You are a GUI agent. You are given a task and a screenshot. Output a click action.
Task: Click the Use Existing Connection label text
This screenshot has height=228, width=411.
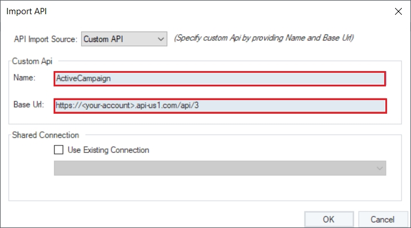click(108, 150)
